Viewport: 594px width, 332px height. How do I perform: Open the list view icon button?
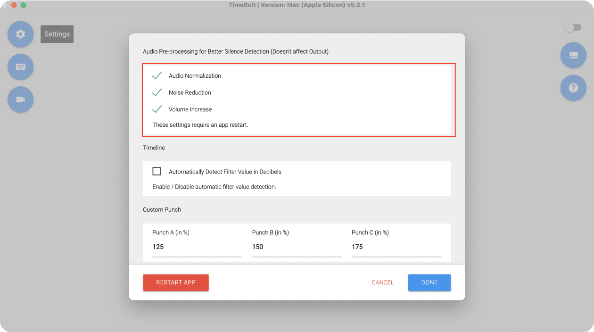[573, 55]
